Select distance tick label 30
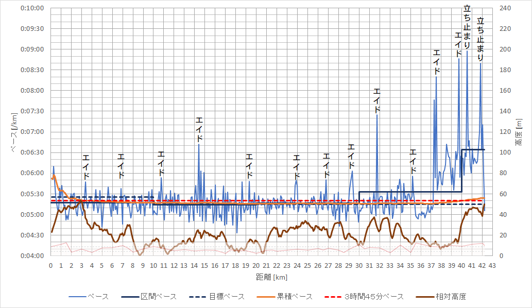532x308 pixels. [x=359, y=266]
